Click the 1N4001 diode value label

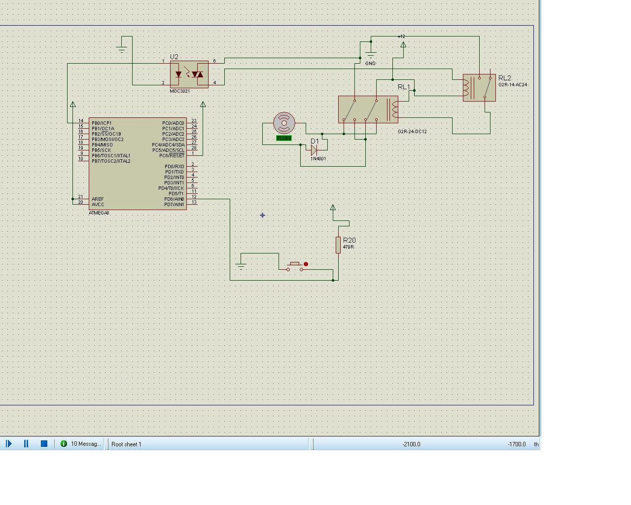(318, 159)
